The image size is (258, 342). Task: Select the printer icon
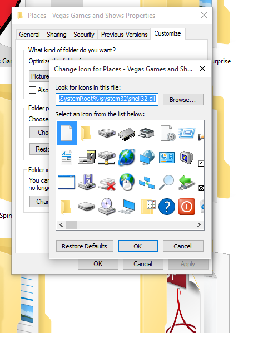click(x=147, y=133)
